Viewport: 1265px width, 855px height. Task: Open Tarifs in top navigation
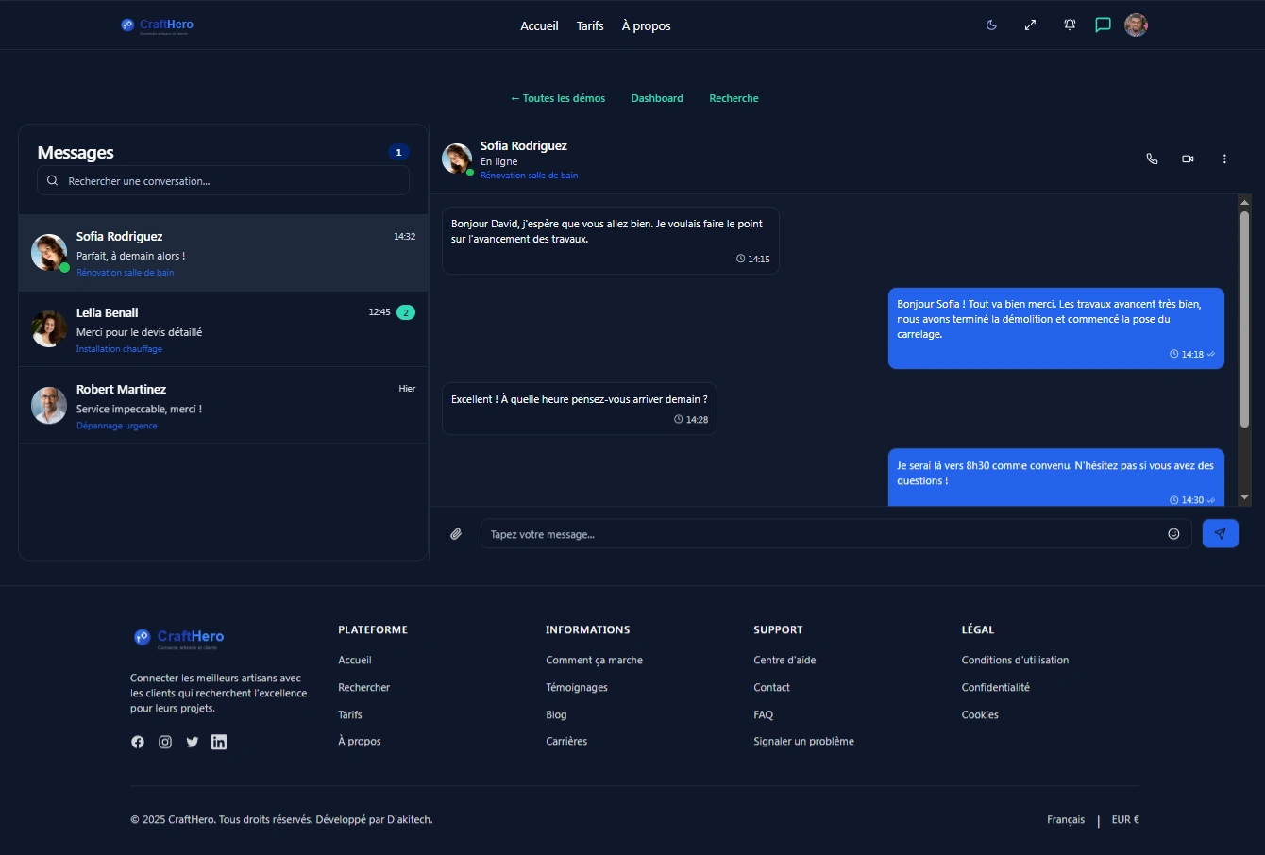[590, 26]
